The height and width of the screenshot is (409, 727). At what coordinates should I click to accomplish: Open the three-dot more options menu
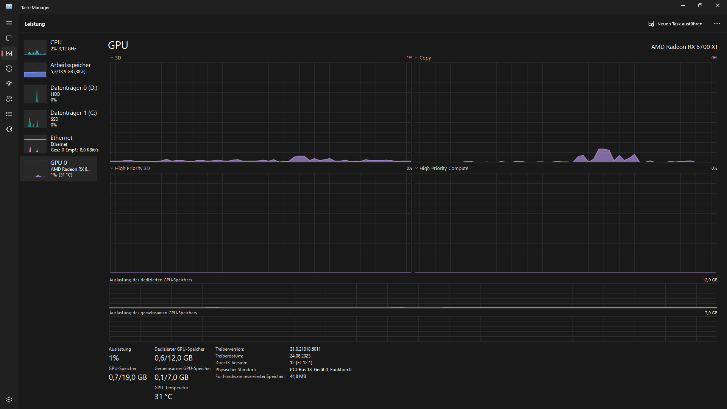click(717, 24)
